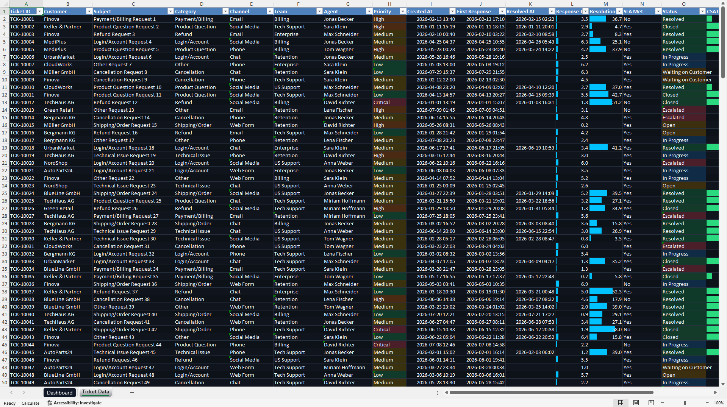
Task: Click channel Web Form for TCK-10015
Action: [251, 125]
